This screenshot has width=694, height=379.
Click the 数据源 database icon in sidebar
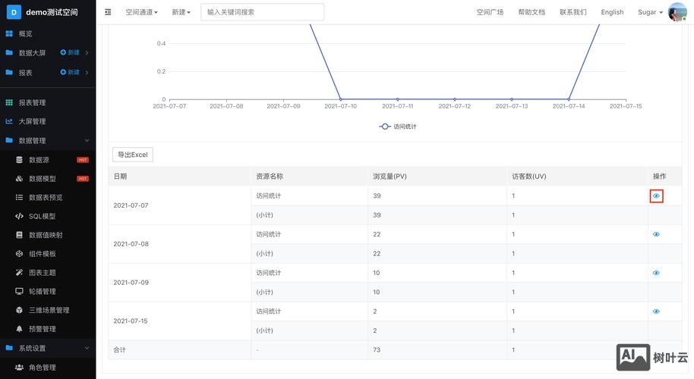(x=20, y=160)
